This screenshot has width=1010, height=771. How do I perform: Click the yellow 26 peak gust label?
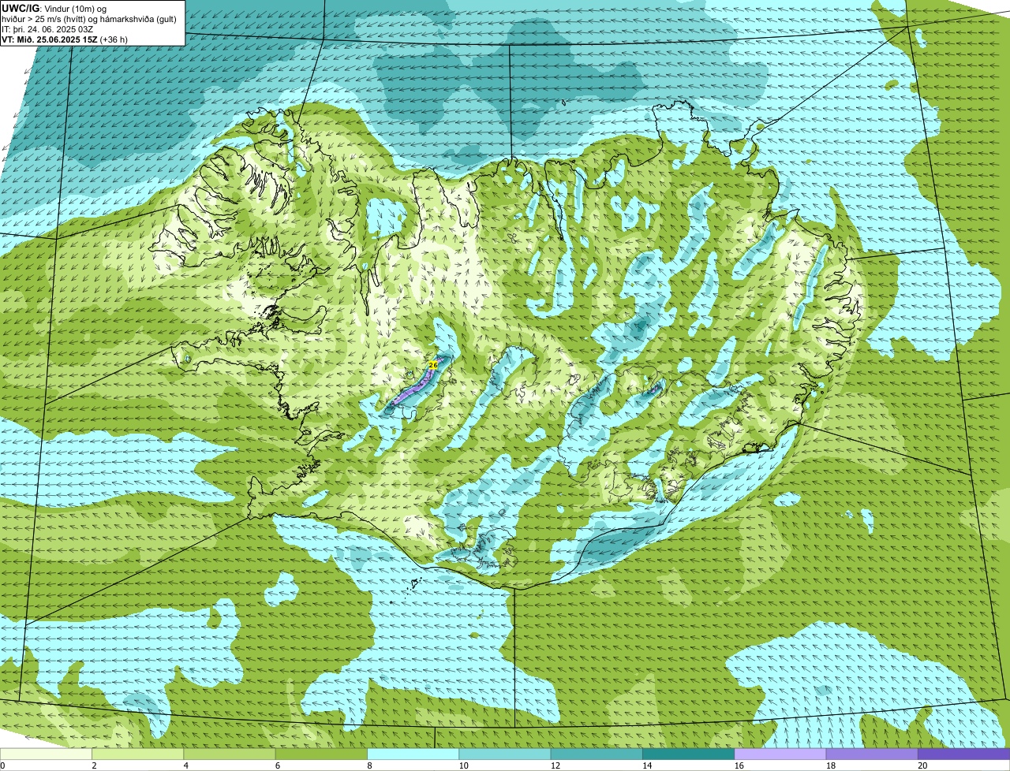(x=433, y=365)
